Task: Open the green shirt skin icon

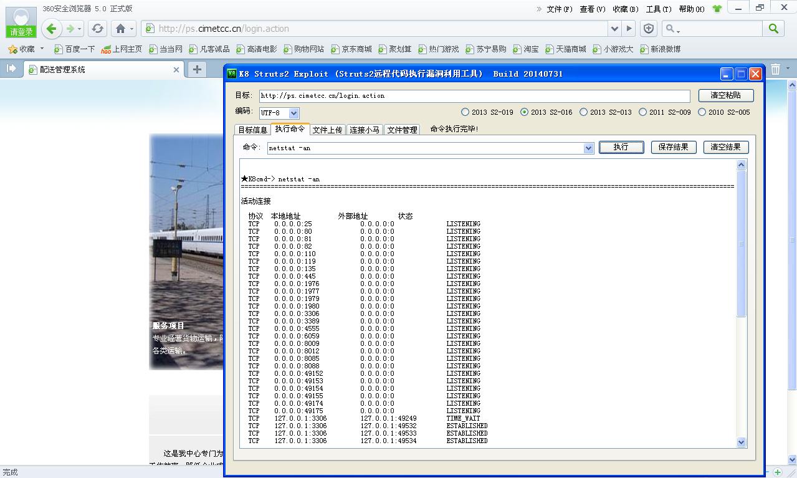Action: pyautogui.click(x=717, y=9)
